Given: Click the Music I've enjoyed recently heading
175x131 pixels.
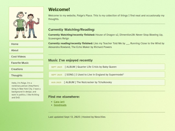Looking at the screenshot, I should [x=70, y=60].
